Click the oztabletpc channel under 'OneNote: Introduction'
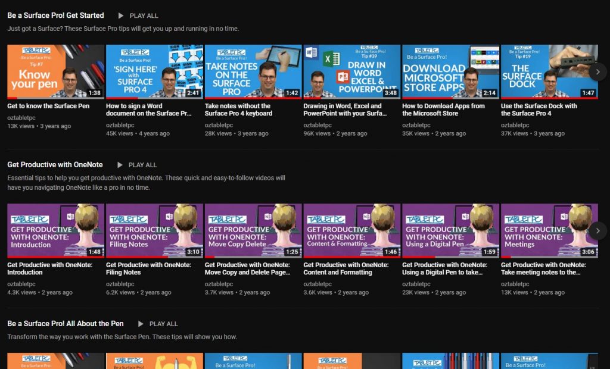 [21, 284]
